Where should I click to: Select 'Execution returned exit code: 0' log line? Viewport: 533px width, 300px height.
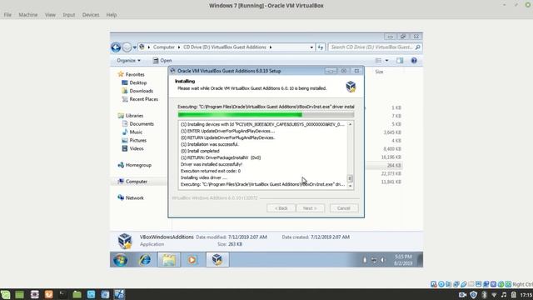click(x=211, y=171)
